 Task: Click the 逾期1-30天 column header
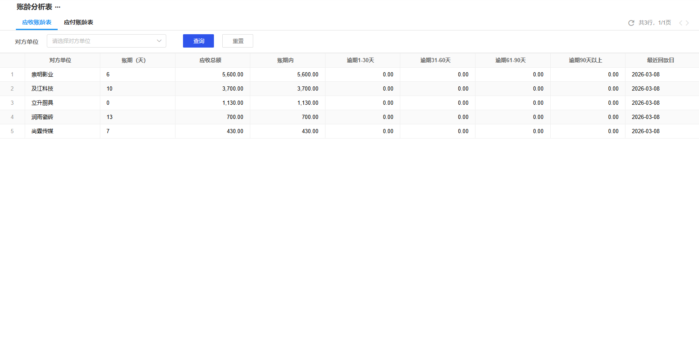(360, 61)
